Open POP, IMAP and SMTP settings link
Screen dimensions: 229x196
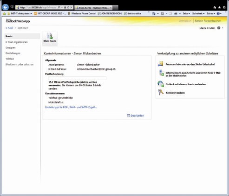(x=71, y=107)
